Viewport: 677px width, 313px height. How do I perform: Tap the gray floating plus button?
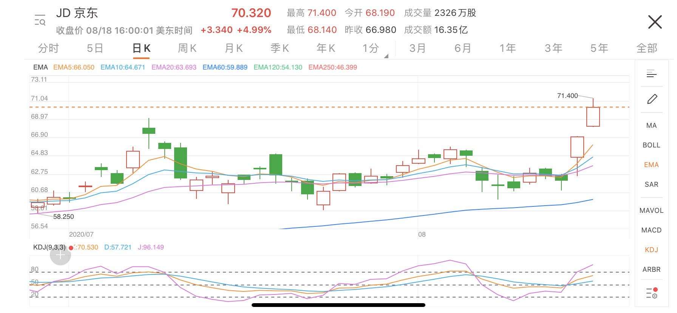click(60, 255)
